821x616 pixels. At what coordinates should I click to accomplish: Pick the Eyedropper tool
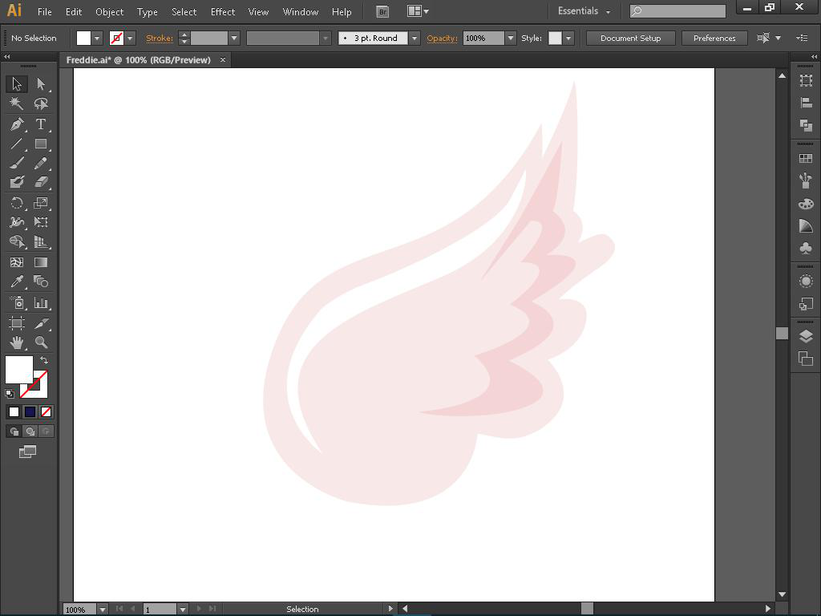17,282
